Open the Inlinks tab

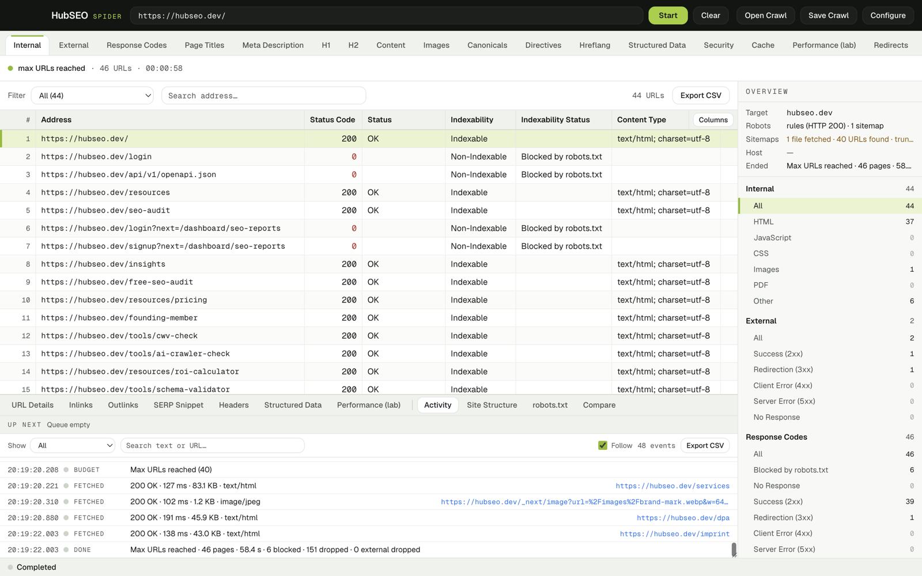(x=81, y=405)
